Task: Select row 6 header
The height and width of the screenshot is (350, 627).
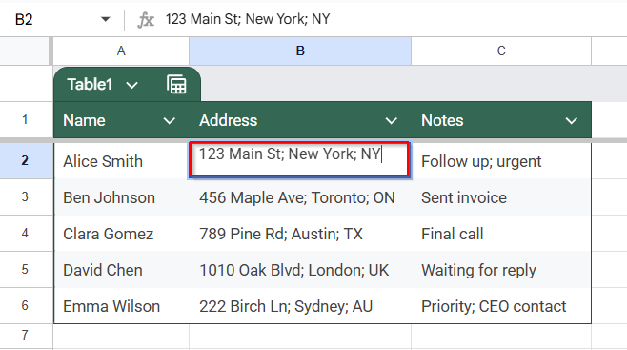Action: 26,305
